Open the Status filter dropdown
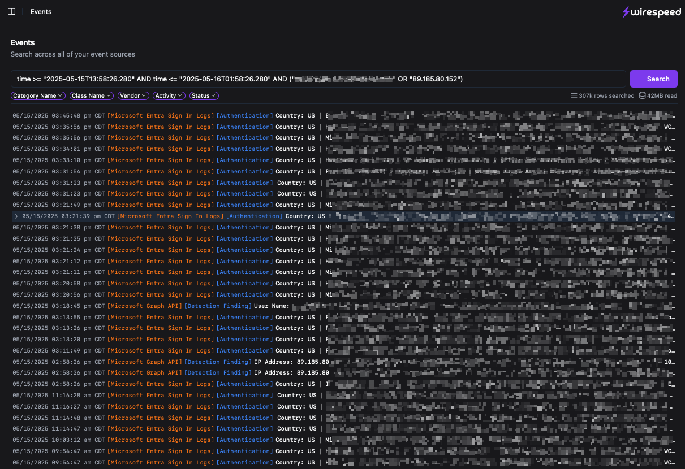Image resolution: width=685 pixels, height=469 pixels. (x=204, y=96)
